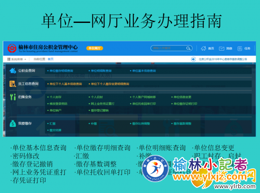Open 缴交结算
The width and height of the screenshot is (260, 193).
tap(55, 130)
